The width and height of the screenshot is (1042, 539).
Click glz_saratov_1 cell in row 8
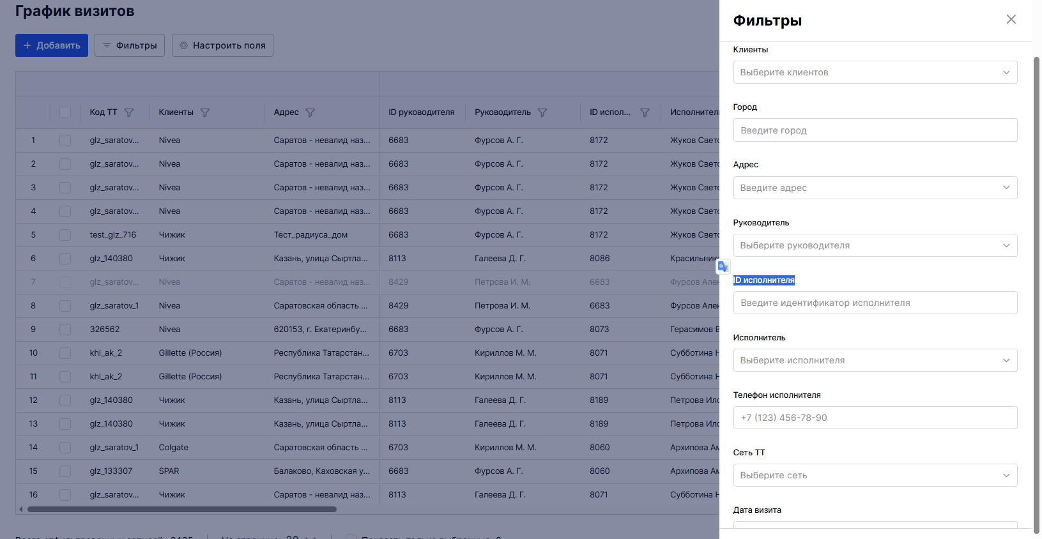114,306
